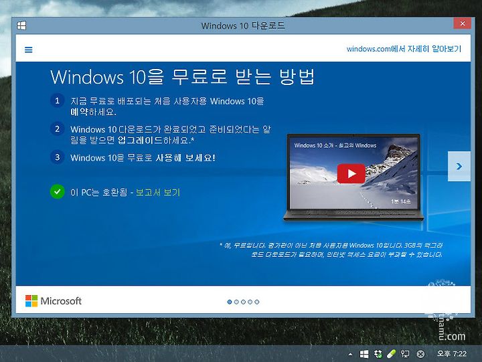Viewport: 482px width, 362px height.
Task: Click the safely remove hardware tray icon
Action: (x=391, y=354)
